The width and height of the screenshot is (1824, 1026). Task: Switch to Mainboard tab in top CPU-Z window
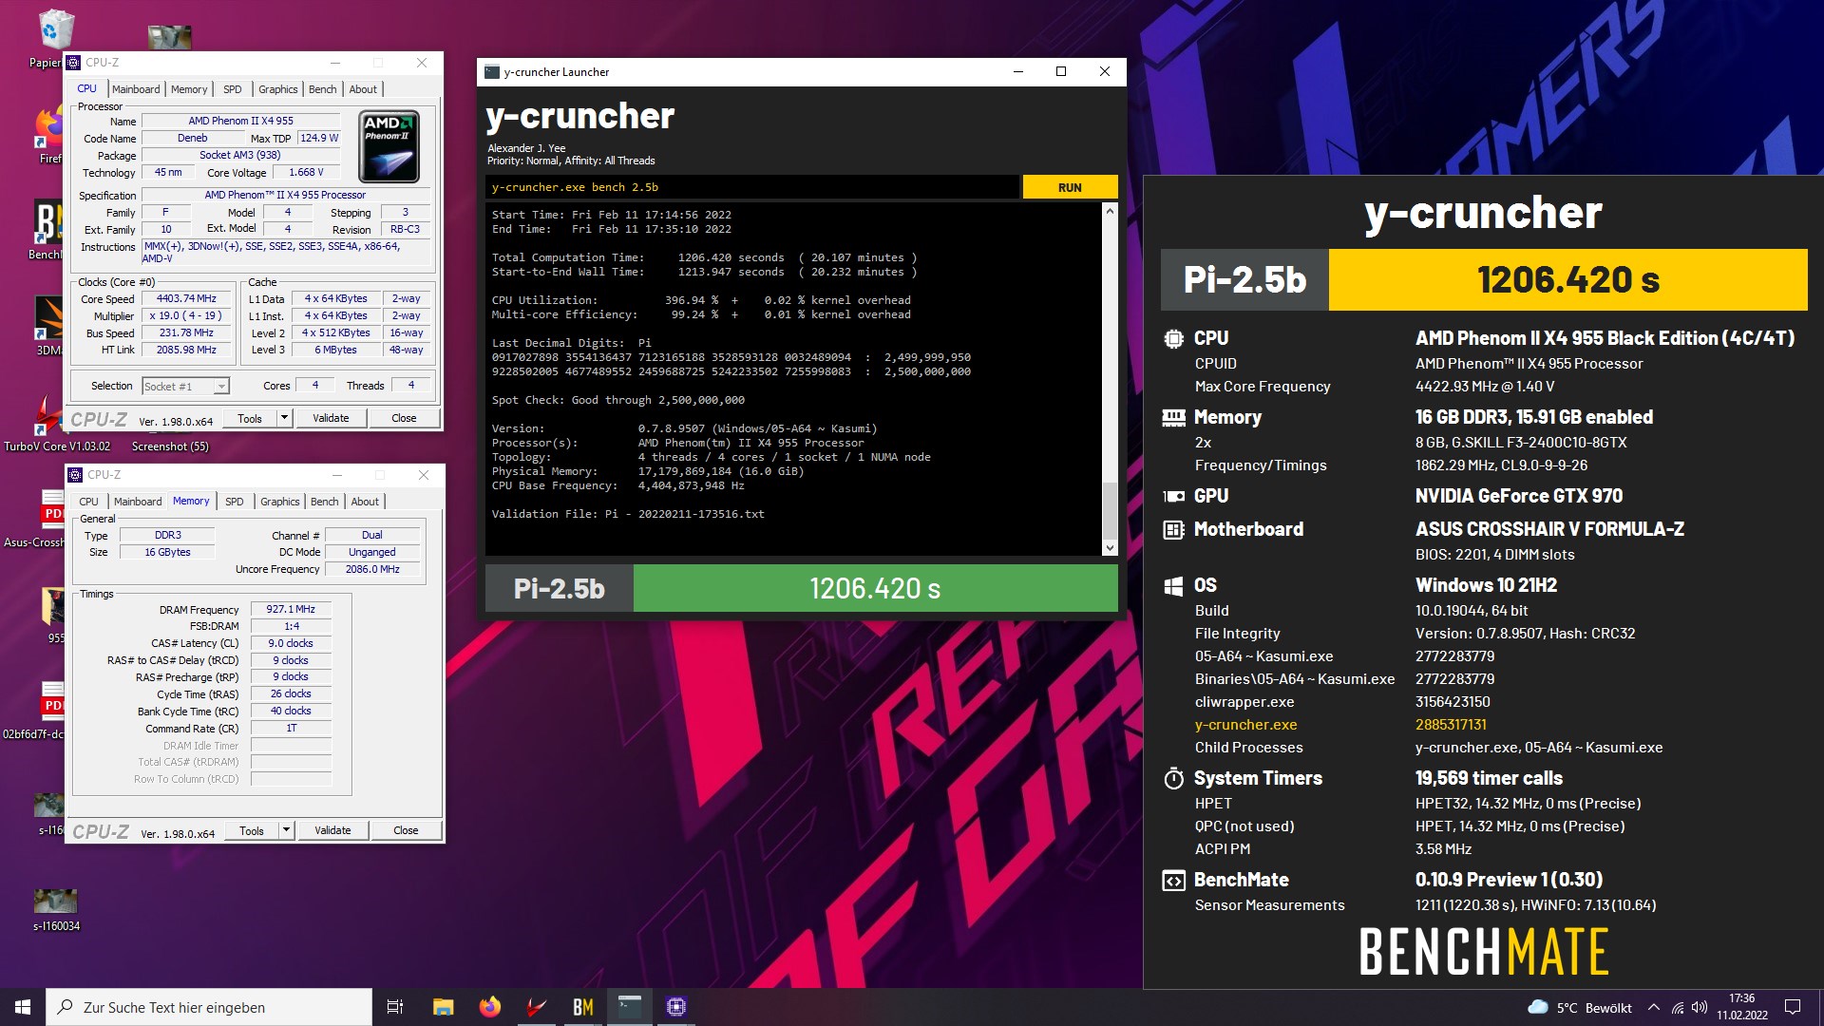point(136,89)
